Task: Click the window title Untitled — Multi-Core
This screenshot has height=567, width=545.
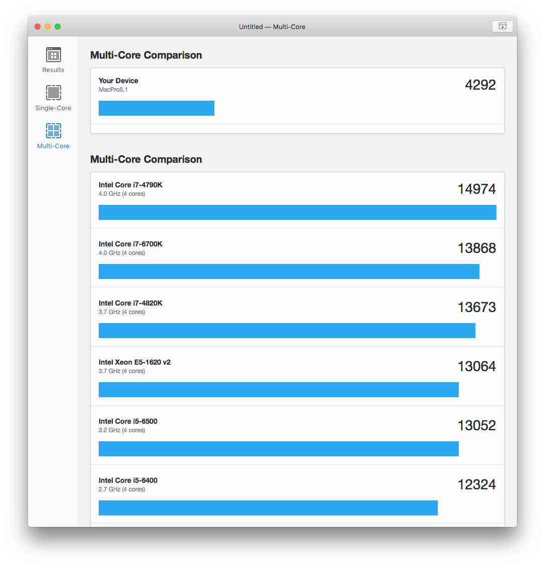Action: pos(272,27)
